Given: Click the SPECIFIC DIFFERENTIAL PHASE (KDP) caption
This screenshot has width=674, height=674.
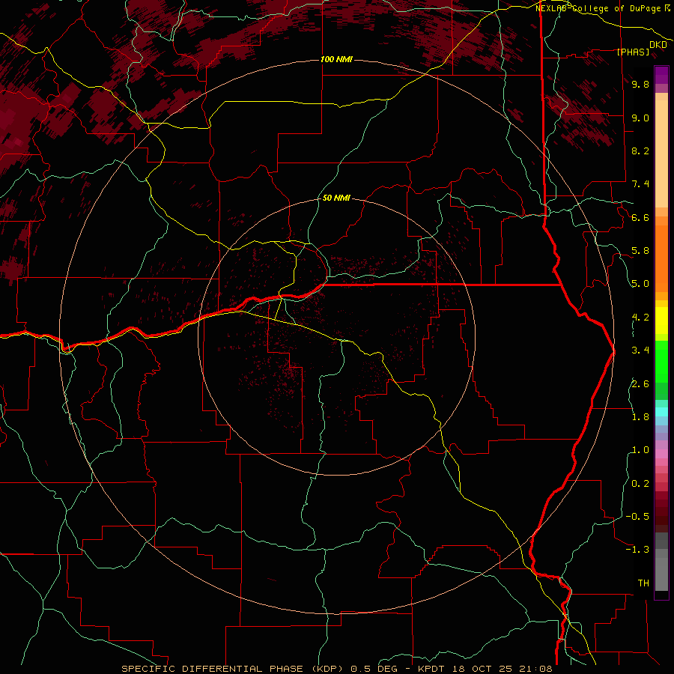Looking at the screenshot, I should 233,669.
